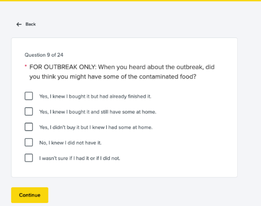Screen dimensions: 261x206
Task: Check the box for 'had already finished it'
Action: pos(29,96)
